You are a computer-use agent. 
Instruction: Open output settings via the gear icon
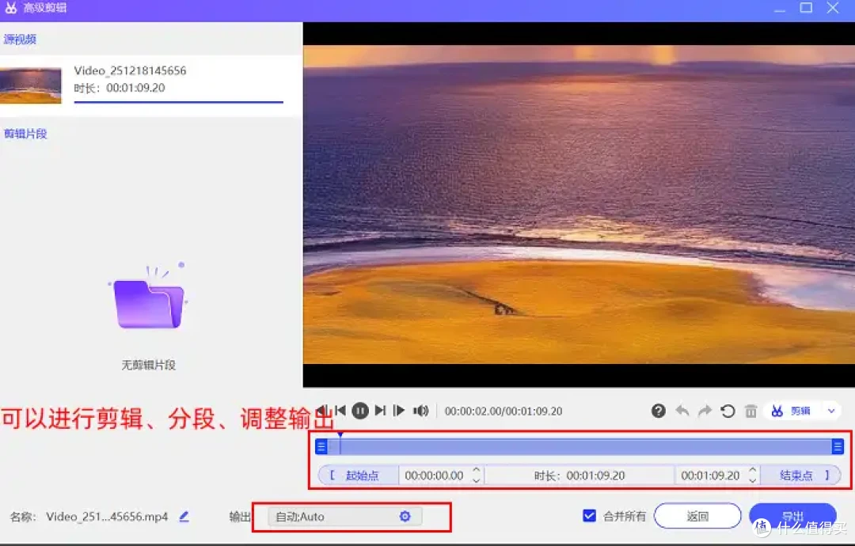(x=405, y=516)
